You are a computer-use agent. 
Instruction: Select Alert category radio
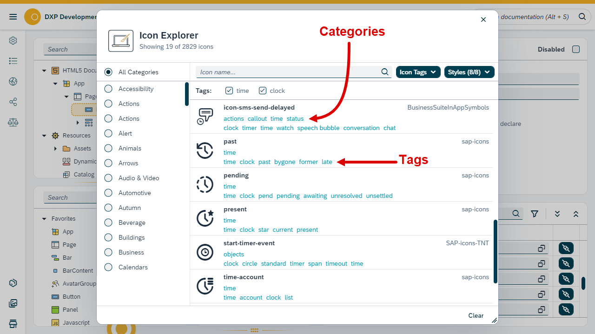coord(108,133)
